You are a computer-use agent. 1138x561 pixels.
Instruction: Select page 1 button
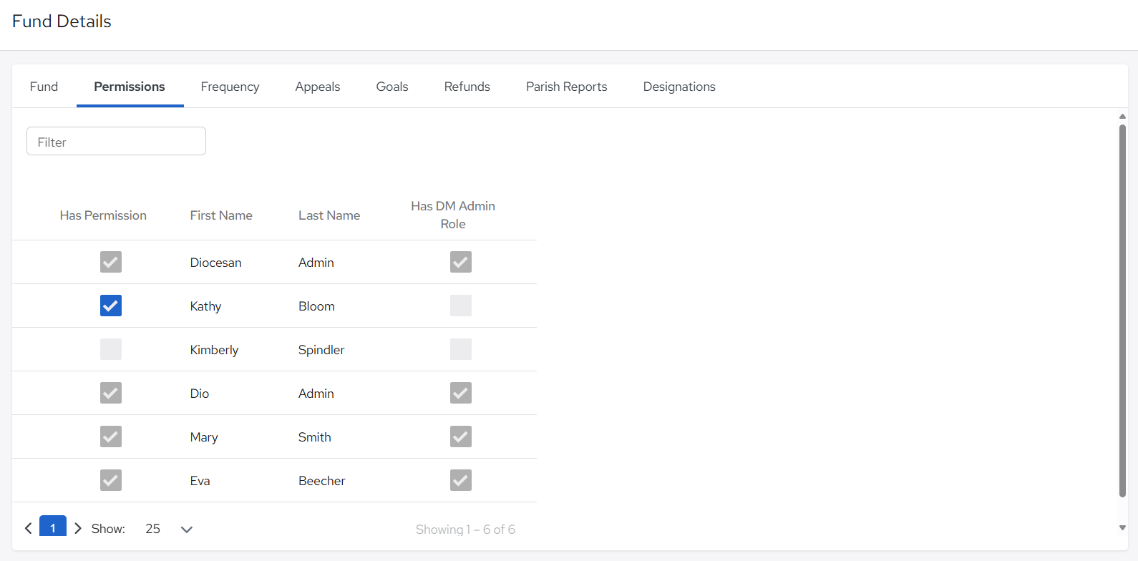[53, 527]
